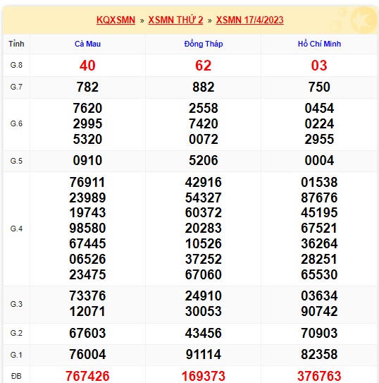Open the Hồ Chí Minh province link

coord(319,44)
